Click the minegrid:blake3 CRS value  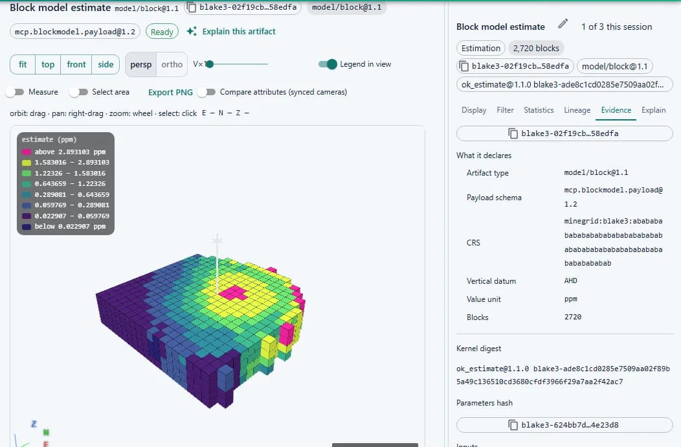pos(613,242)
